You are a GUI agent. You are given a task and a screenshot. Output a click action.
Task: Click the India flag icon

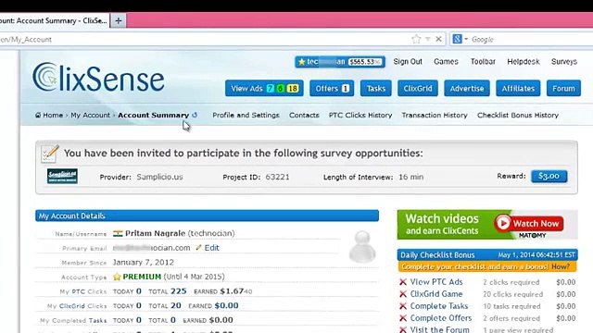coord(118,234)
